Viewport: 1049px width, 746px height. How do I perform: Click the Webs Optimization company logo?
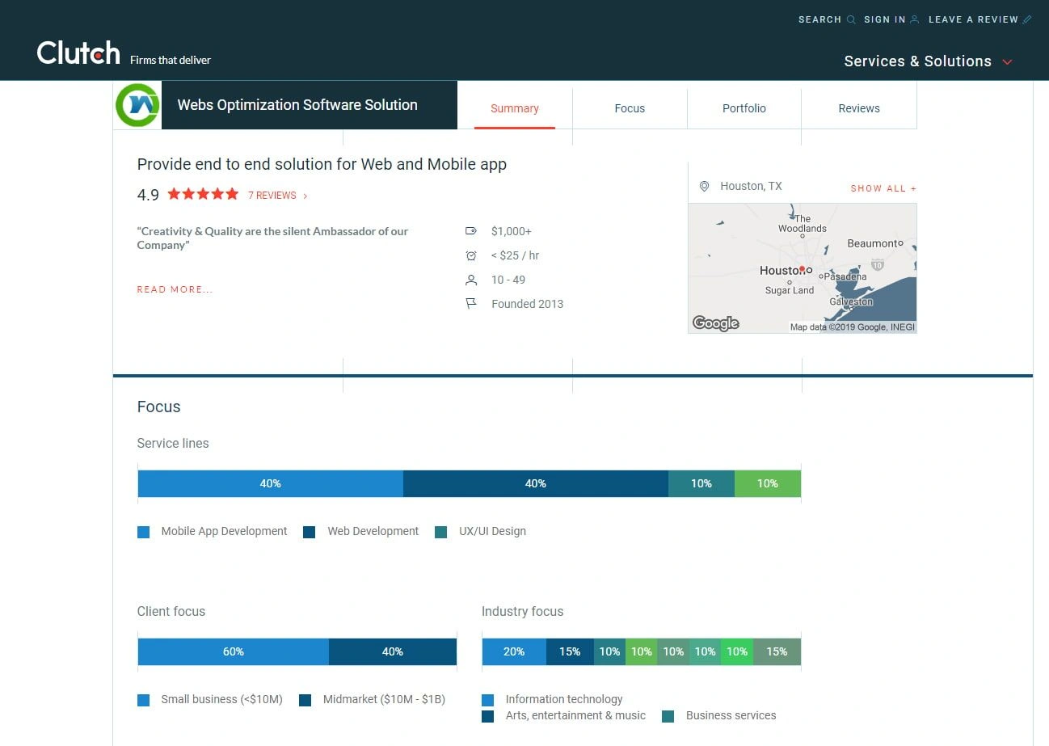[137, 105]
